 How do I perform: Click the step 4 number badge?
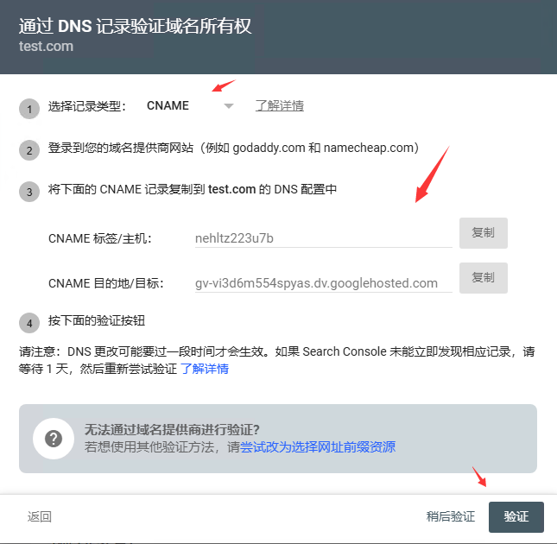tap(29, 323)
